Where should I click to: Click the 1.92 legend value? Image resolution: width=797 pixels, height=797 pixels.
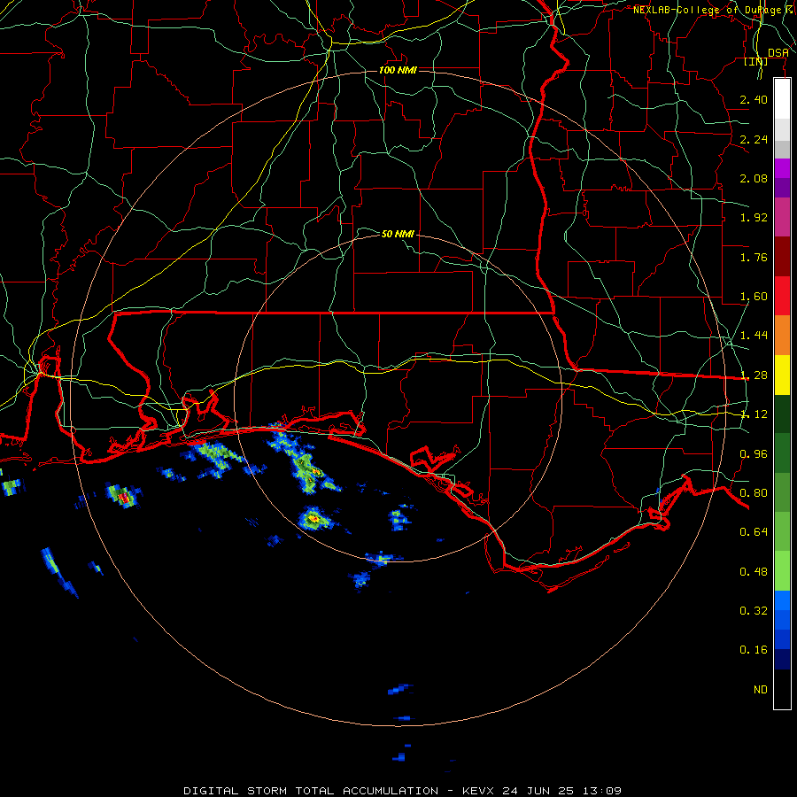tap(754, 218)
